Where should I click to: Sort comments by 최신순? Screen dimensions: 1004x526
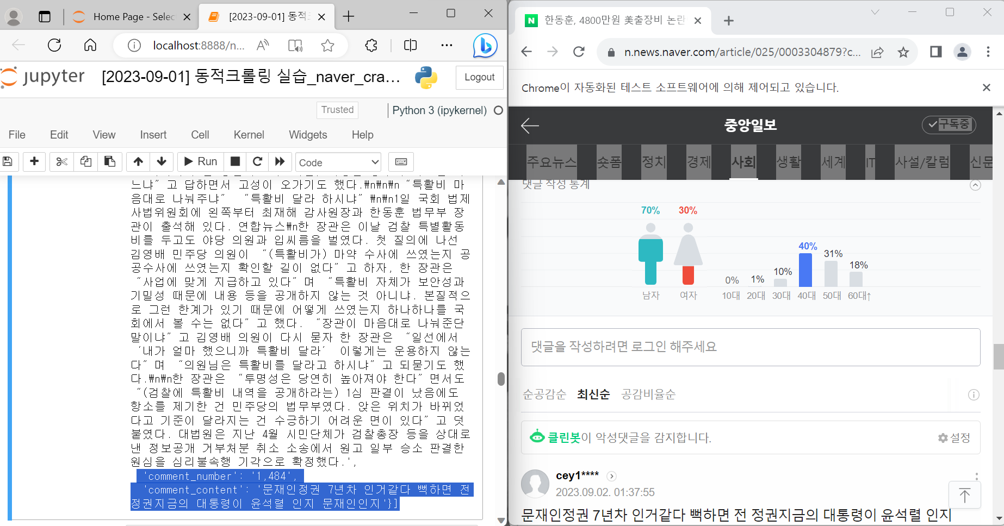point(593,394)
